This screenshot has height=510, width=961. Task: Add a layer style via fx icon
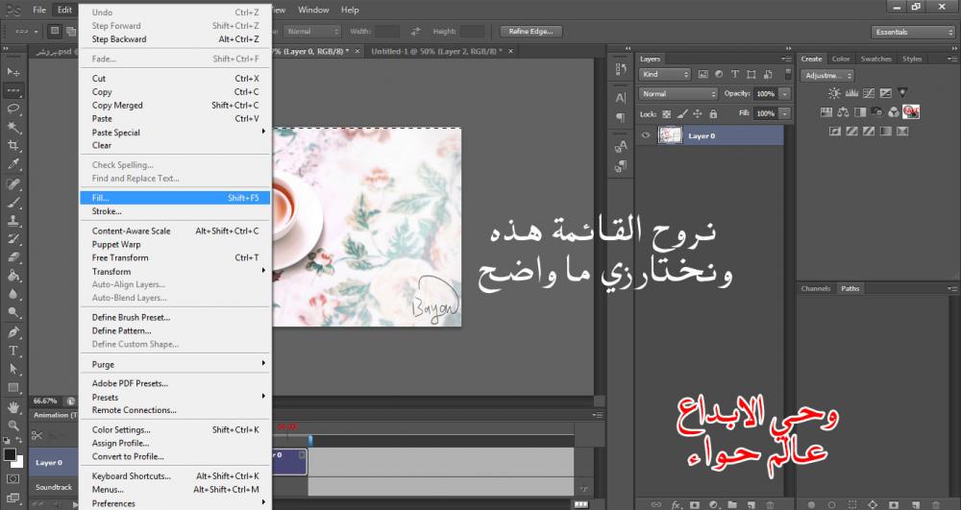click(x=677, y=503)
